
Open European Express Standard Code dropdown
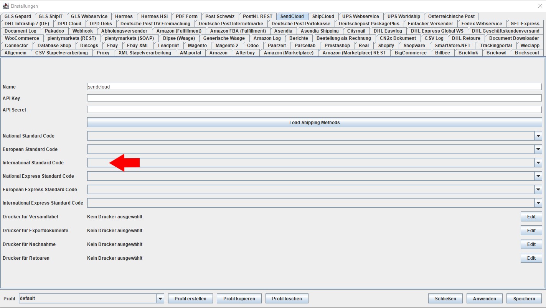(x=538, y=190)
